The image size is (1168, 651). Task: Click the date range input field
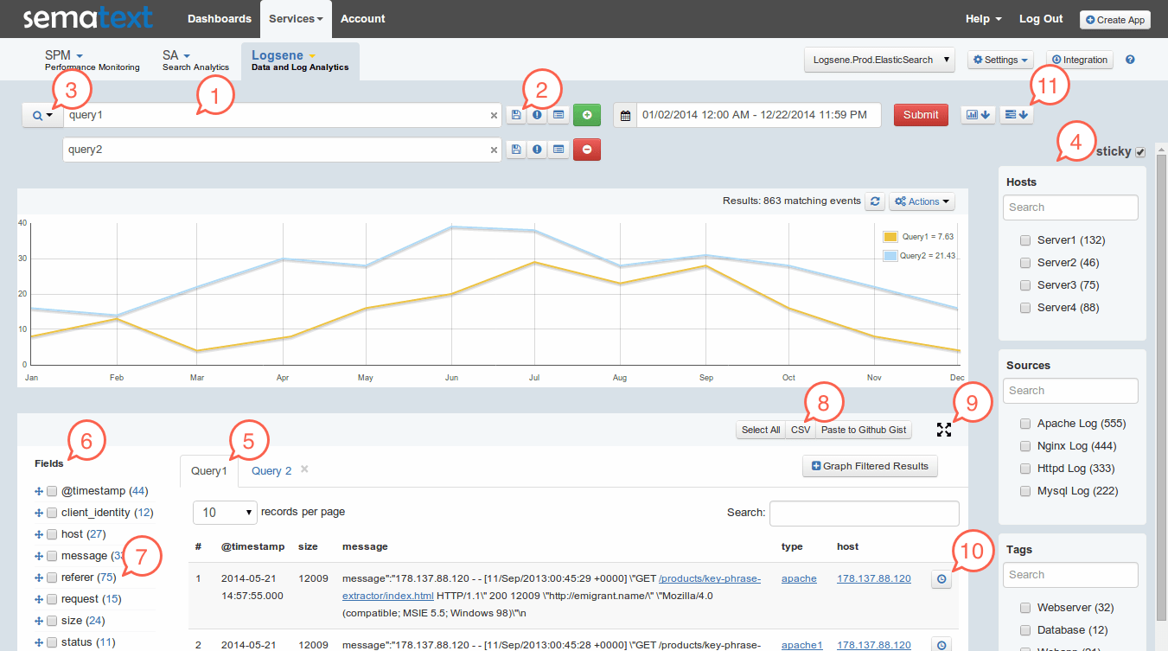pos(759,115)
